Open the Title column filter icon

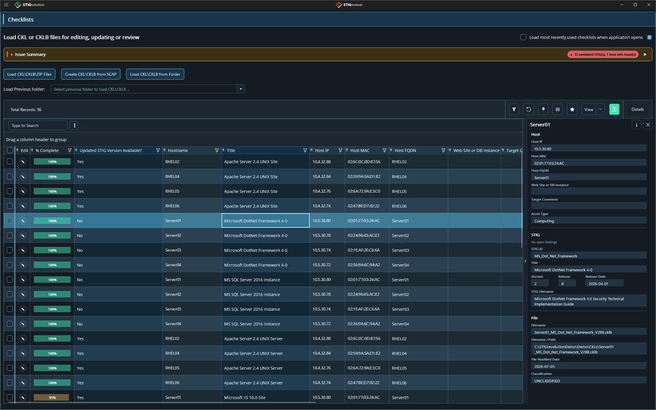(x=305, y=150)
